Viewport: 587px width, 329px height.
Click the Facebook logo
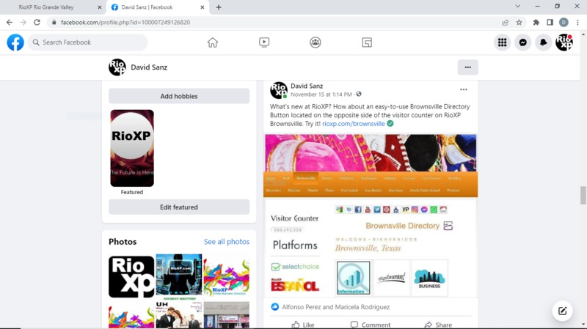15,42
